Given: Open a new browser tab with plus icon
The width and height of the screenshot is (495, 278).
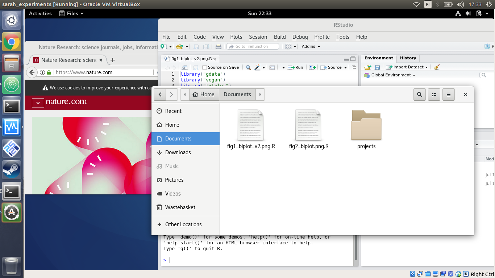Looking at the screenshot, I should click(113, 60).
